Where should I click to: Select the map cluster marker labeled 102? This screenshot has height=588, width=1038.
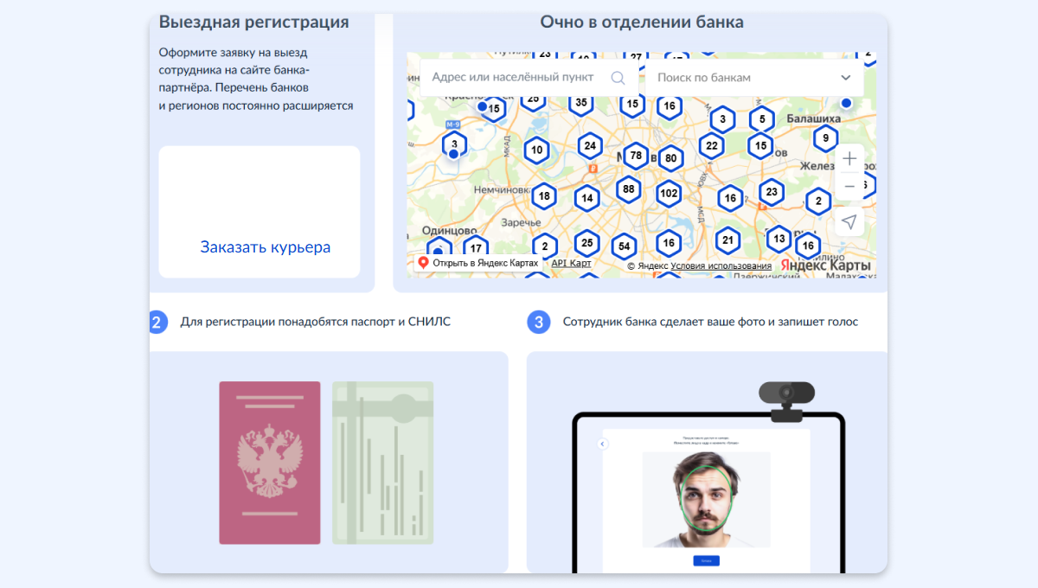[x=668, y=194]
